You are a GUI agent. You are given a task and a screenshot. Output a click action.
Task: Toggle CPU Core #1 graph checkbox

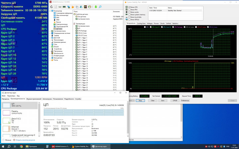(x=151, y=27)
